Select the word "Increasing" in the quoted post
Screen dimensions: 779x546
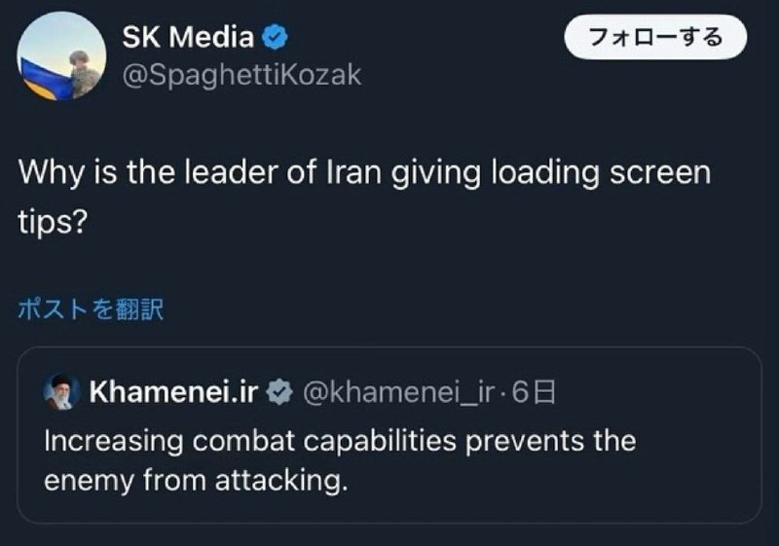point(114,441)
